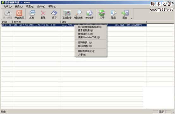Click the floppy disk 保存 (save) icon
This screenshot has height=114, width=175.
coord(54,15)
